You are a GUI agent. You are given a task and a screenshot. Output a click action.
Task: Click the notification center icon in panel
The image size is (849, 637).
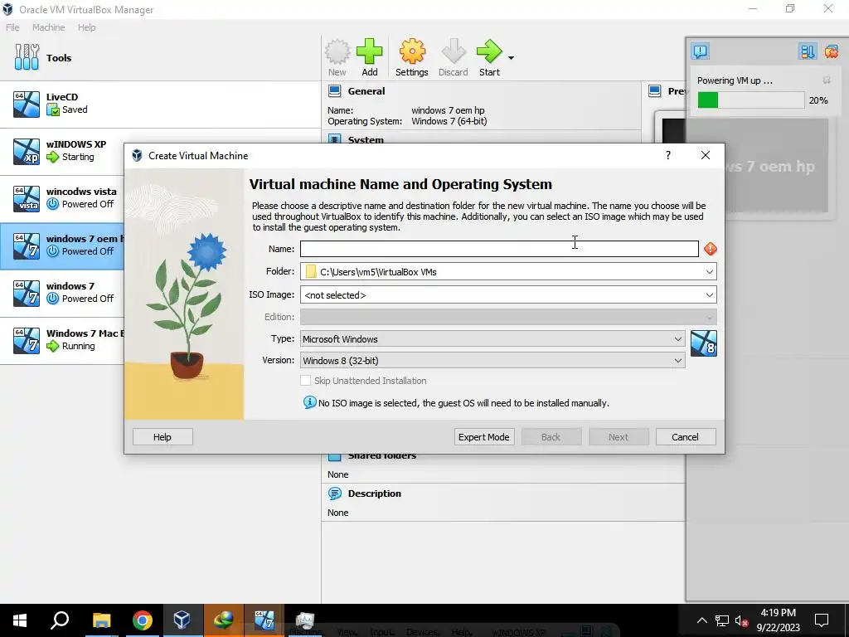[700, 51]
